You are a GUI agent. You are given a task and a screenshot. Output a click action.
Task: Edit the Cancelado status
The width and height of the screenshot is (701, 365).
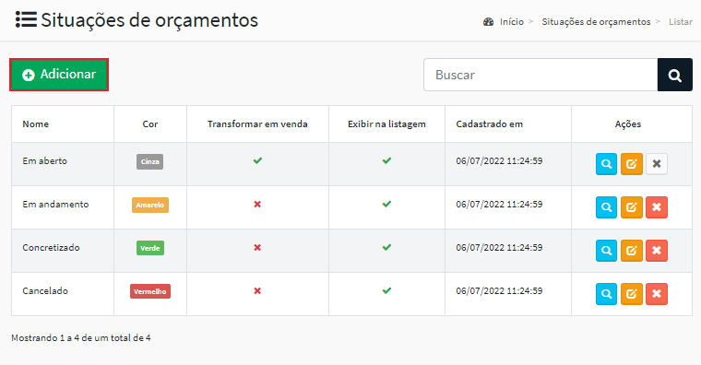(x=631, y=294)
